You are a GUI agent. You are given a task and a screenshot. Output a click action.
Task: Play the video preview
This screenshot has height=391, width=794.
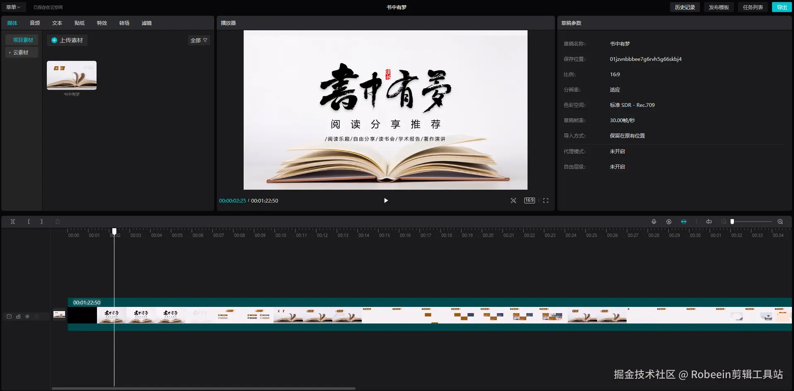pyautogui.click(x=386, y=200)
